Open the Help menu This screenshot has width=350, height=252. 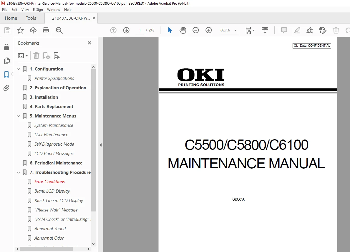68,10
